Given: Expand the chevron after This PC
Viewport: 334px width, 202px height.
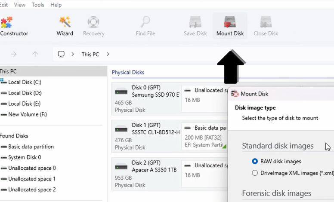Looking at the screenshot, I should [108, 54].
